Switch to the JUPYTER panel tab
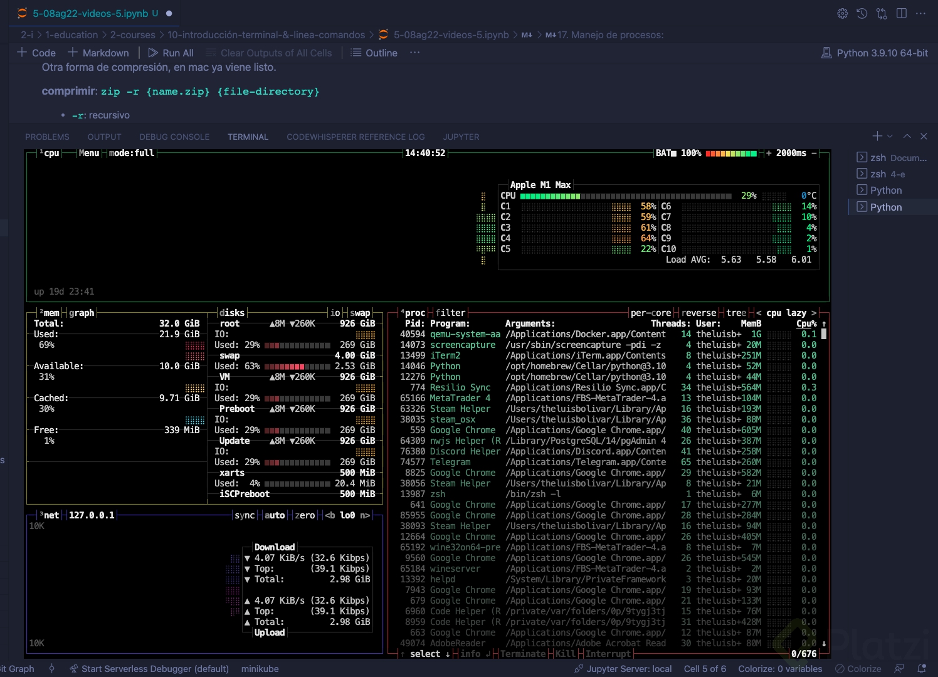Screen dimensions: 938x677 tap(461, 137)
